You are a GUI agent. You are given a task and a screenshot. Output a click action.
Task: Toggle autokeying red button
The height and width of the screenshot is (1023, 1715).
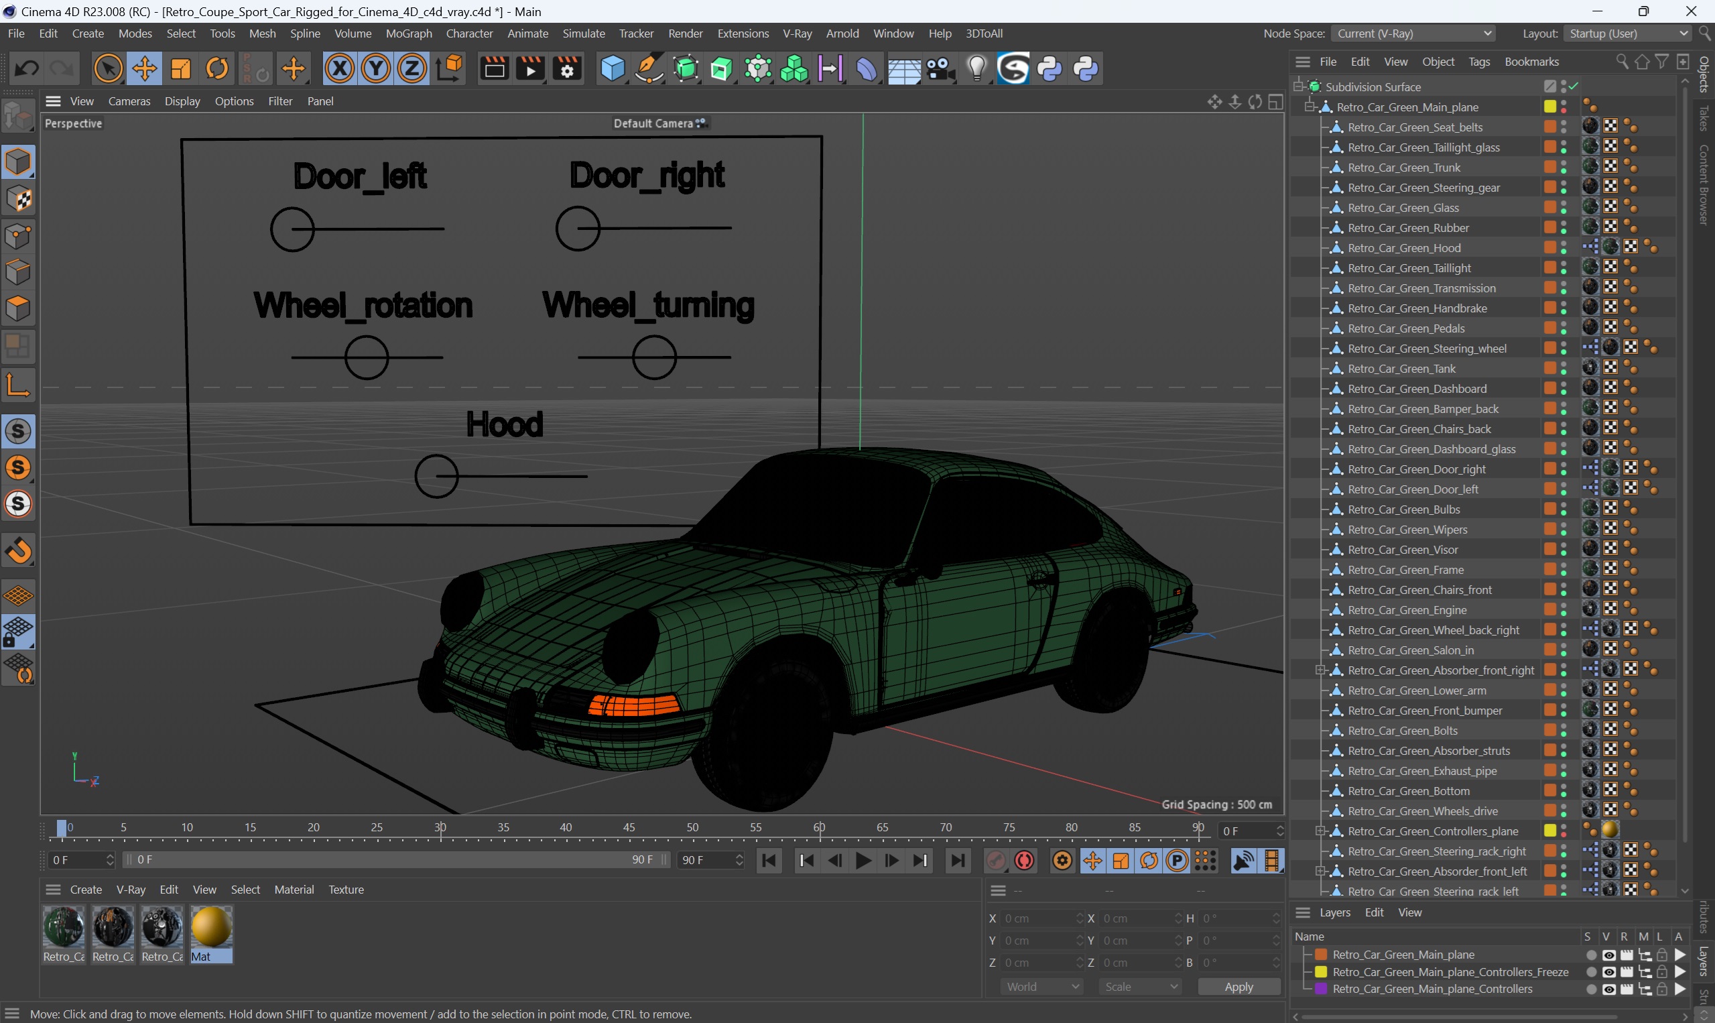(x=1025, y=860)
